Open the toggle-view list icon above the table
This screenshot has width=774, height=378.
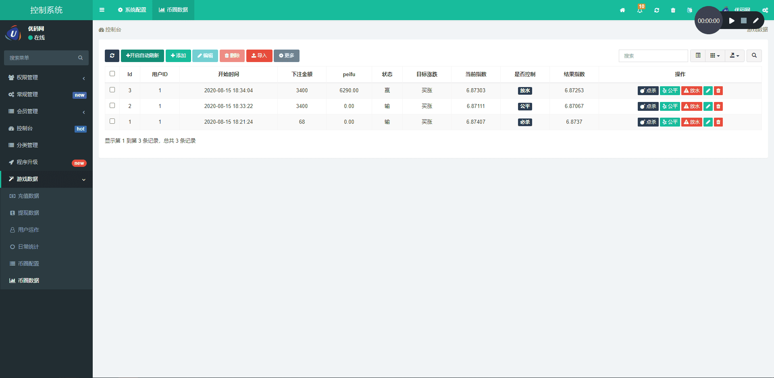pyautogui.click(x=697, y=56)
